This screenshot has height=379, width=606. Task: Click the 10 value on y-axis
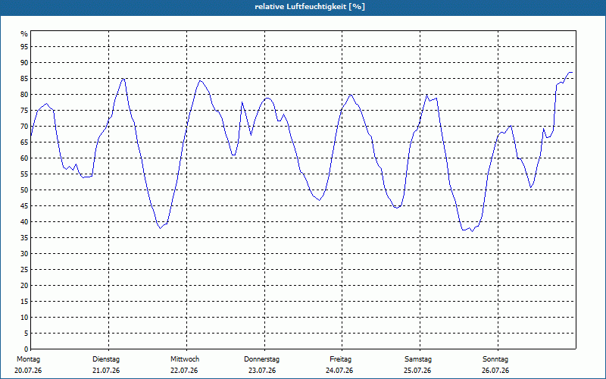(x=24, y=318)
